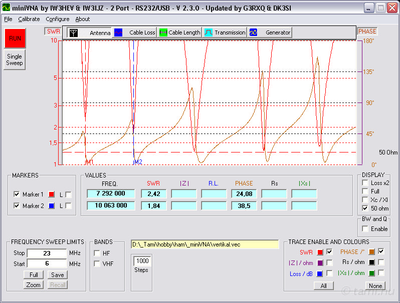Click the red SWR trace colour swatch
The height and width of the screenshot is (303, 400).
coord(320,251)
